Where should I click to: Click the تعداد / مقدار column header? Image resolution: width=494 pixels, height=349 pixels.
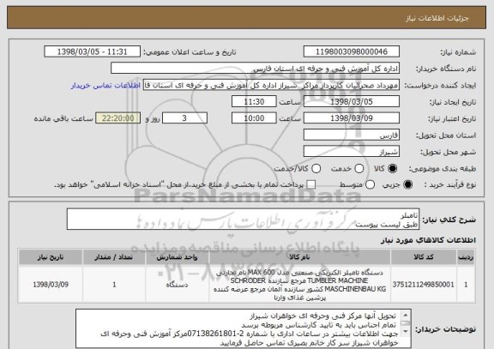point(114,257)
